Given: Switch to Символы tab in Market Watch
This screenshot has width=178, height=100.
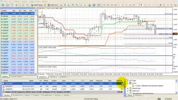Looking at the screenshot, I should click(5, 77).
